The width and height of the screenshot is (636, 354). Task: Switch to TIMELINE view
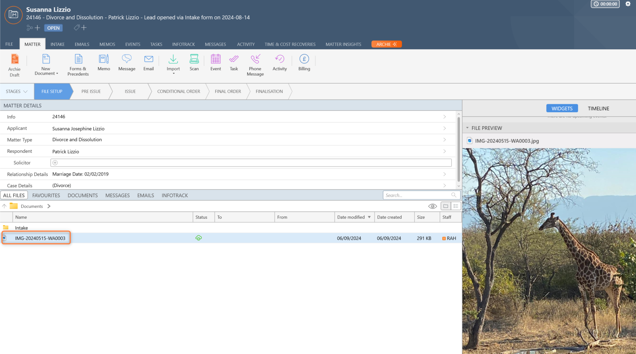[x=598, y=109]
